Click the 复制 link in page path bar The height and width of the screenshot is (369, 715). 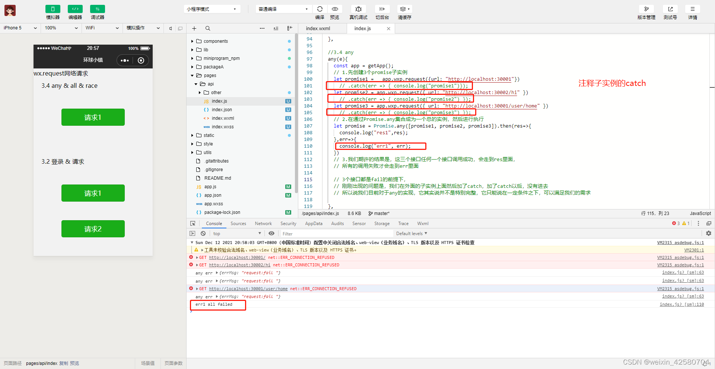point(64,363)
